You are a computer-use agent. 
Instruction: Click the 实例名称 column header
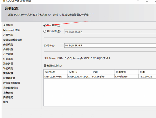(55, 72)
